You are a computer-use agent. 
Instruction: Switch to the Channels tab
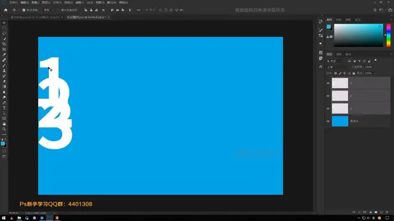(x=339, y=54)
